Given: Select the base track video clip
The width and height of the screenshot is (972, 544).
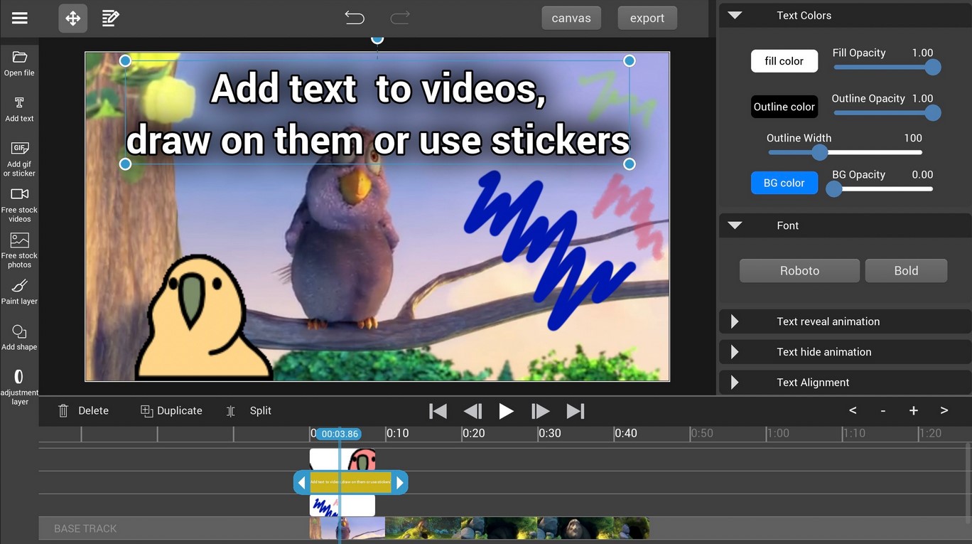Looking at the screenshot, I should [x=480, y=528].
